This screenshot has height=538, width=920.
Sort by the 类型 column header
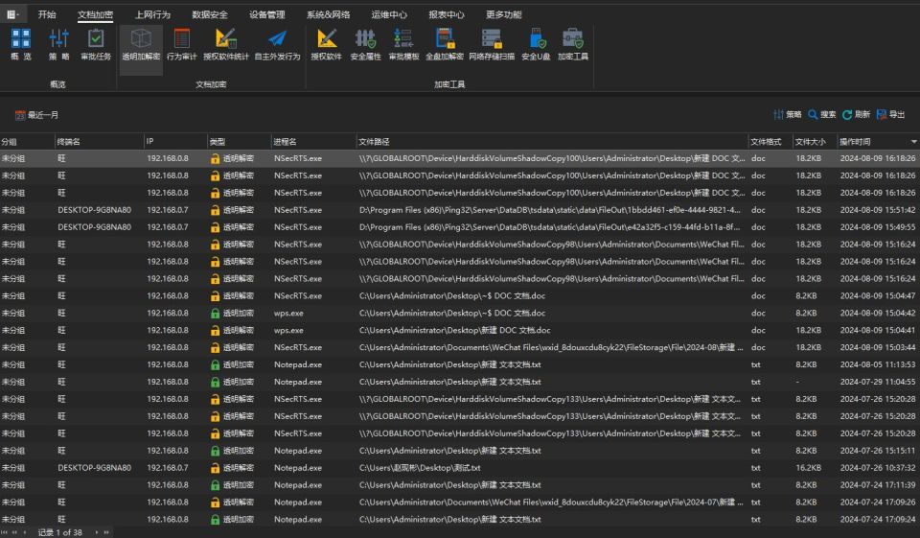click(x=239, y=142)
